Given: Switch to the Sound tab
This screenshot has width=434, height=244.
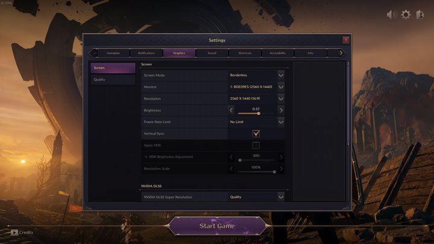Looking at the screenshot, I should 212,53.
